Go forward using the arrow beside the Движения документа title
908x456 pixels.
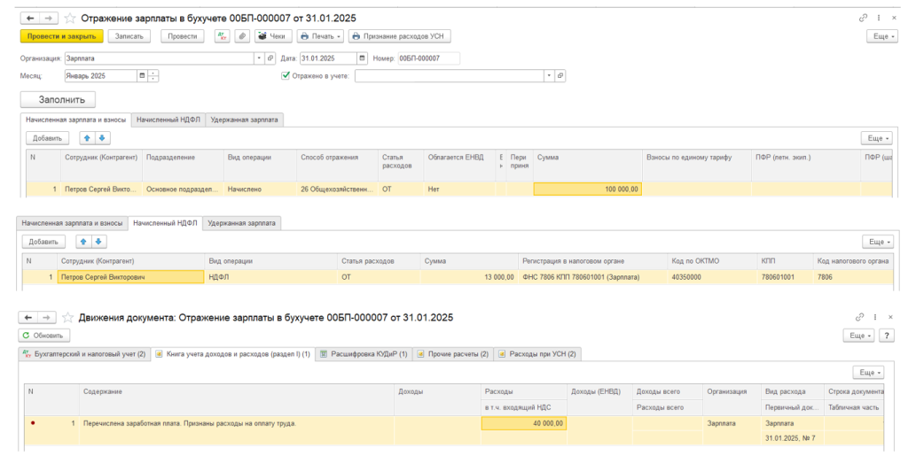[46, 317]
